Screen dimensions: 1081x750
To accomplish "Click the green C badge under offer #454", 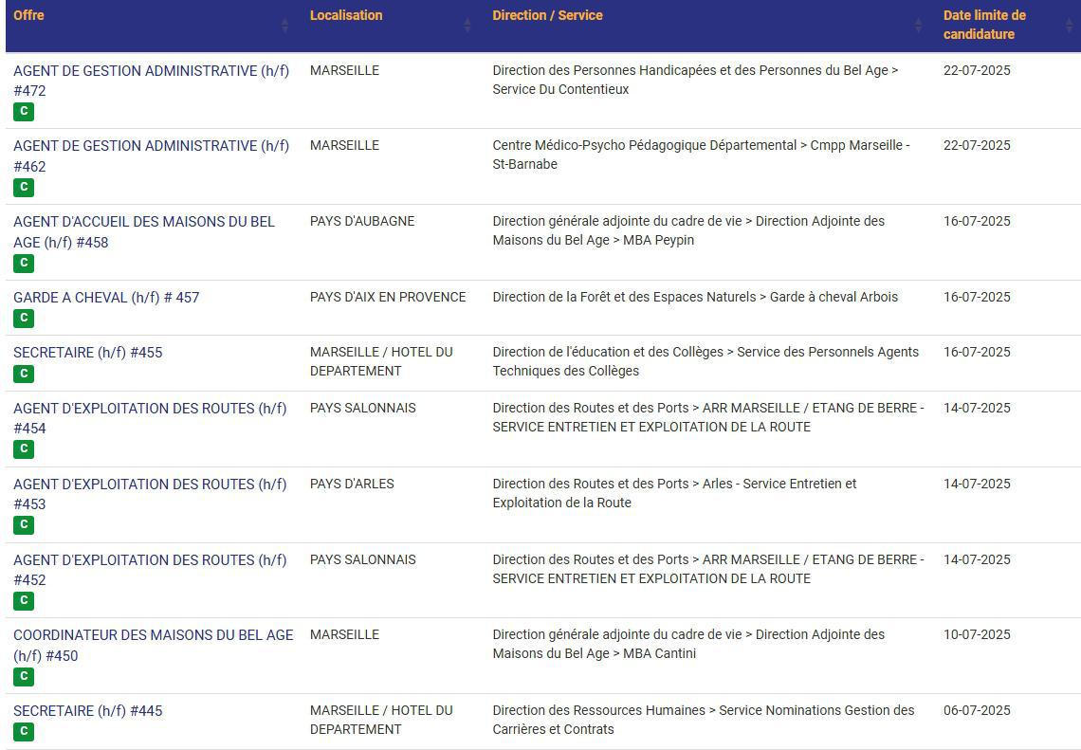I will click(24, 449).
